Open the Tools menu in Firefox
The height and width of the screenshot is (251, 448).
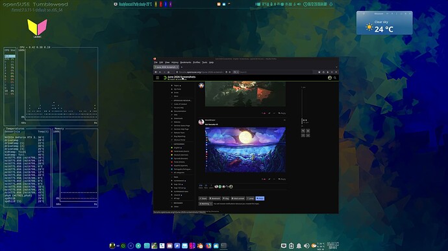click(205, 62)
